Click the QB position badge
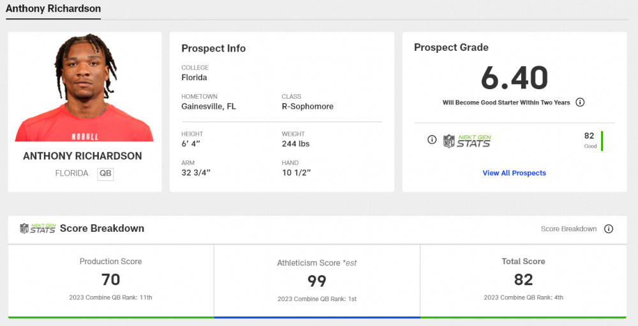638x326 pixels. pos(105,173)
